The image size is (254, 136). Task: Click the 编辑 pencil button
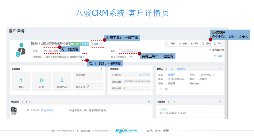click(x=183, y=44)
